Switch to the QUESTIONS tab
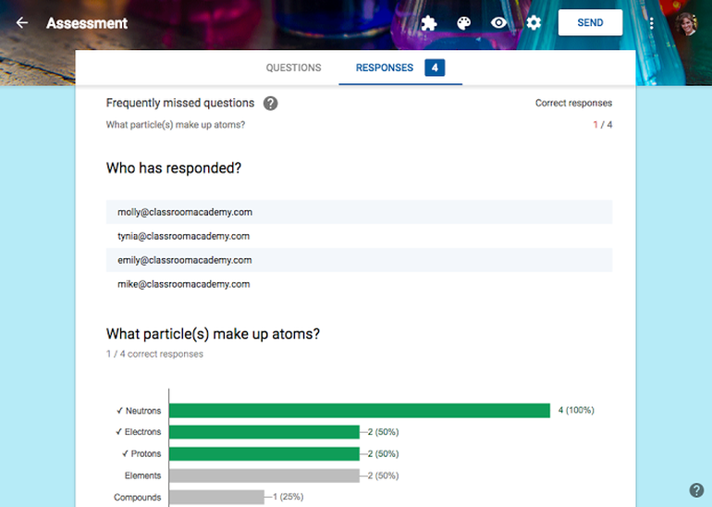Image resolution: width=712 pixels, height=507 pixels. [x=293, y=68]
